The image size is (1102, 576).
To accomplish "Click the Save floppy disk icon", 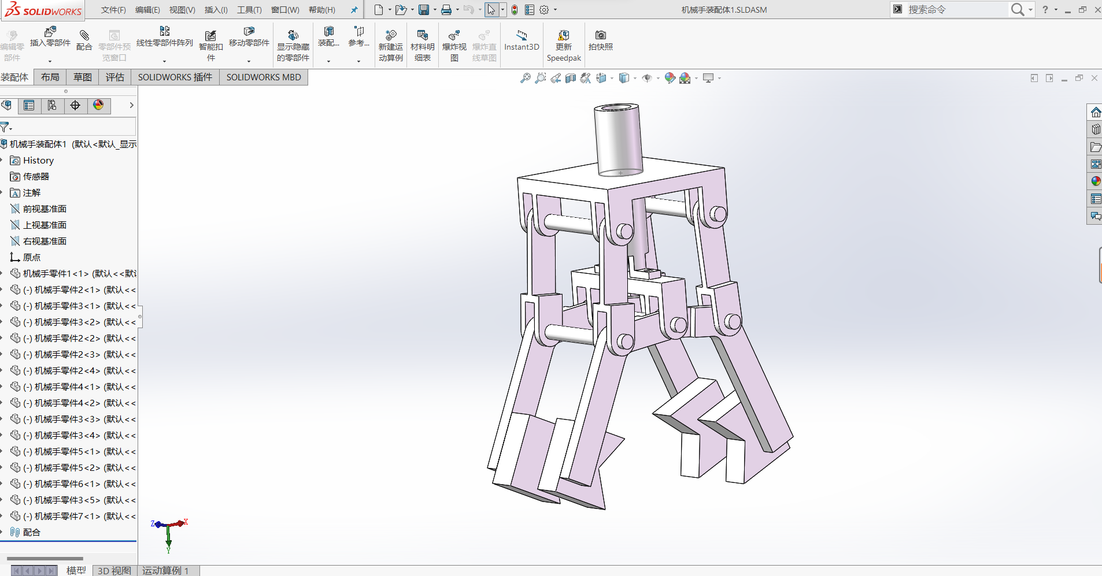I will (424, 10).
